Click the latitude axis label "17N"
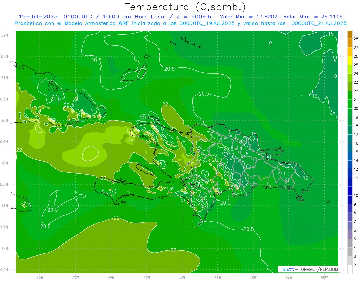This screenshot has width=364, height=281. click(5, 248)
